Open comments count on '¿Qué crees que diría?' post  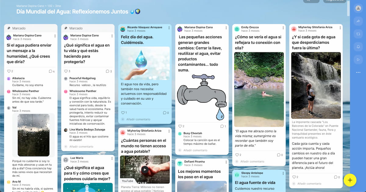pos(50,71)
